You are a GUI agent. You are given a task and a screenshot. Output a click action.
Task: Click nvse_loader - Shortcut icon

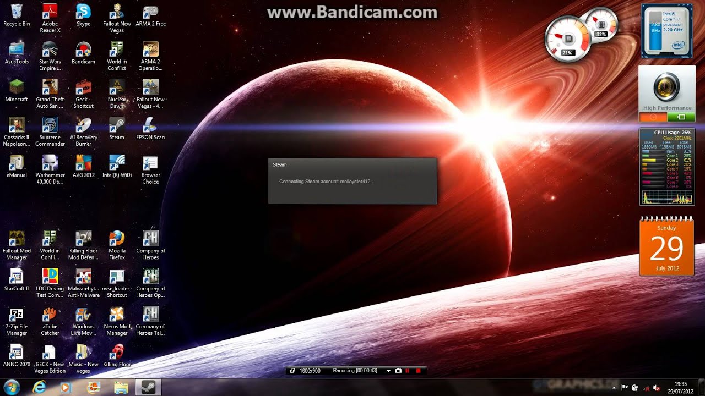(x=117, y=283)
